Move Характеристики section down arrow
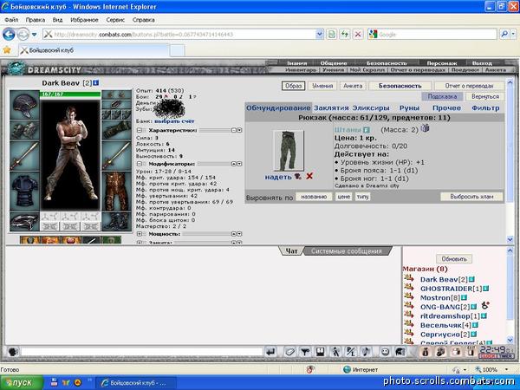 click(x=239, y=130)
